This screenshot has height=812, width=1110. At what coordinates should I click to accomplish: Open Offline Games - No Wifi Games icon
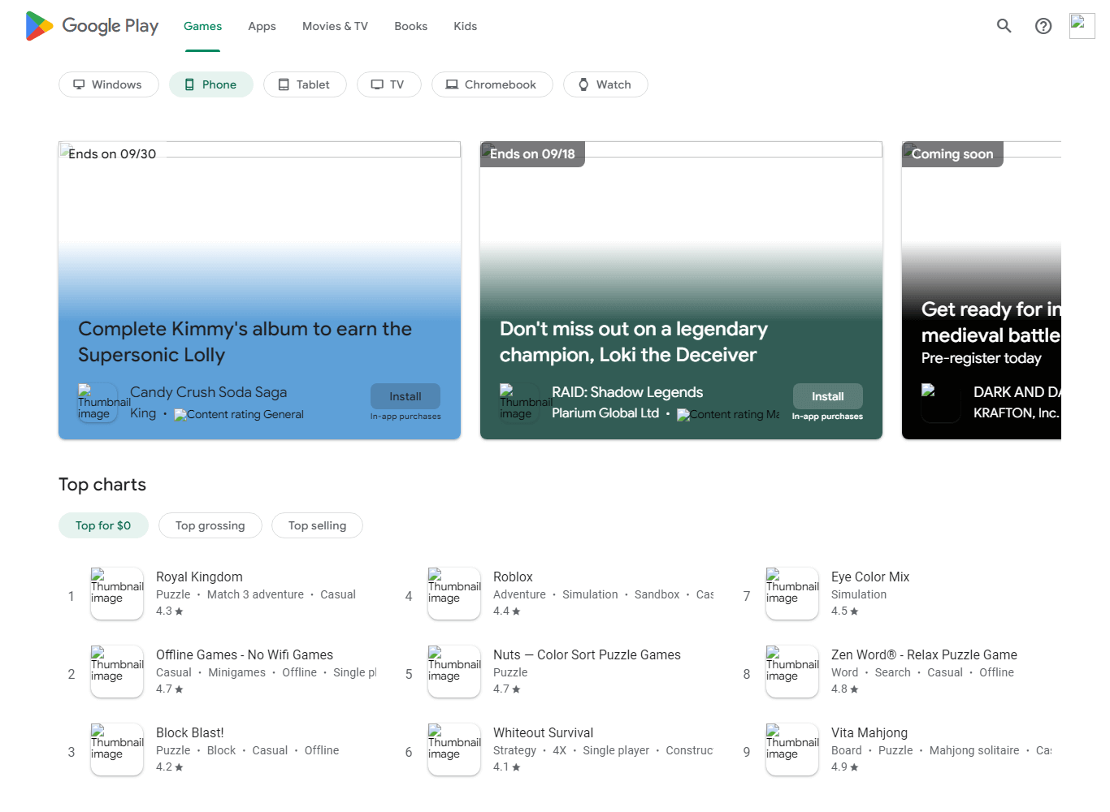pyautogui.click(x=117, y=672)
